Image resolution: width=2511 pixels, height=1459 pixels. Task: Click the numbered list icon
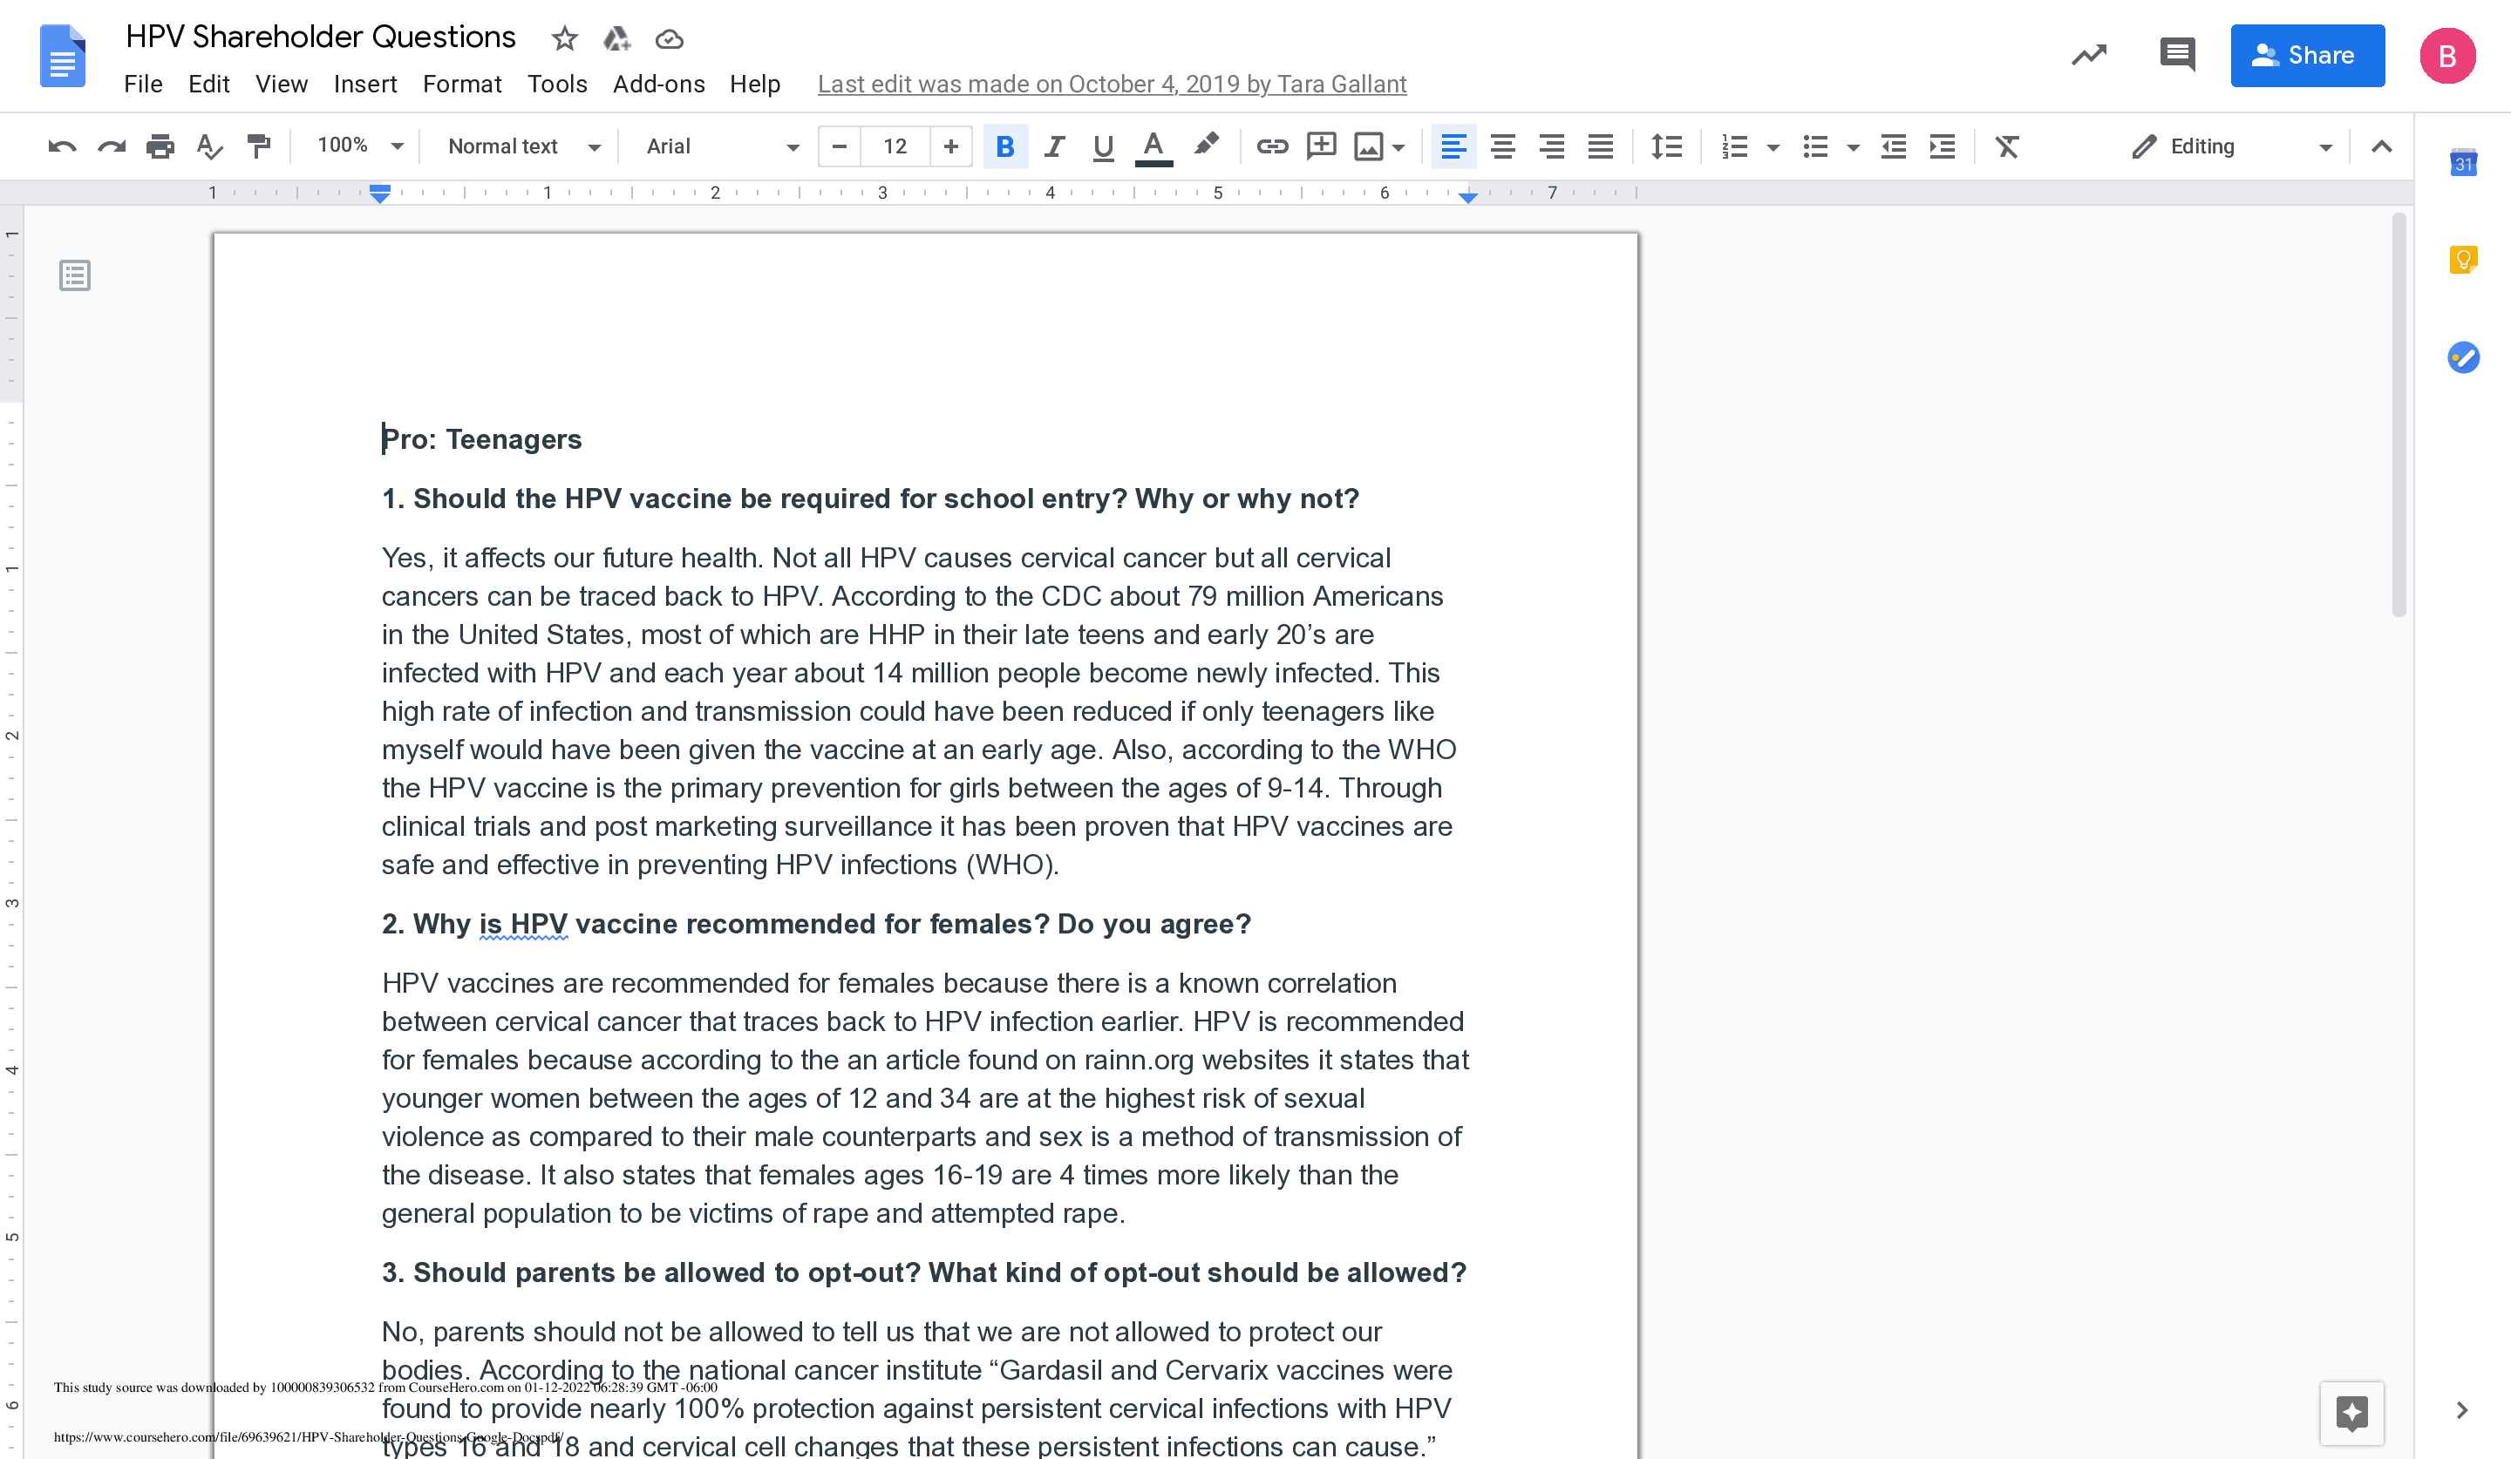pos(1734,146)
